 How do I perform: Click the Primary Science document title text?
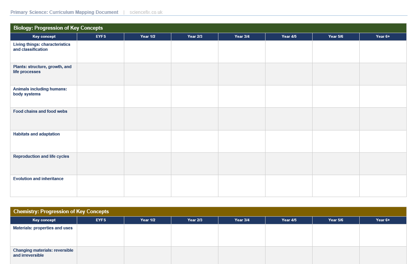pos(64,12)
